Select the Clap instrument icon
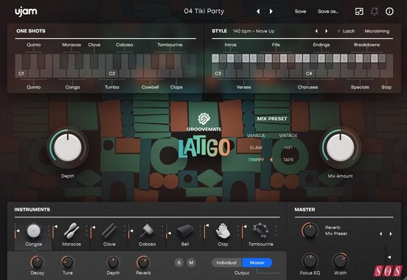407x280 pixels. click(x=223, y=231)
